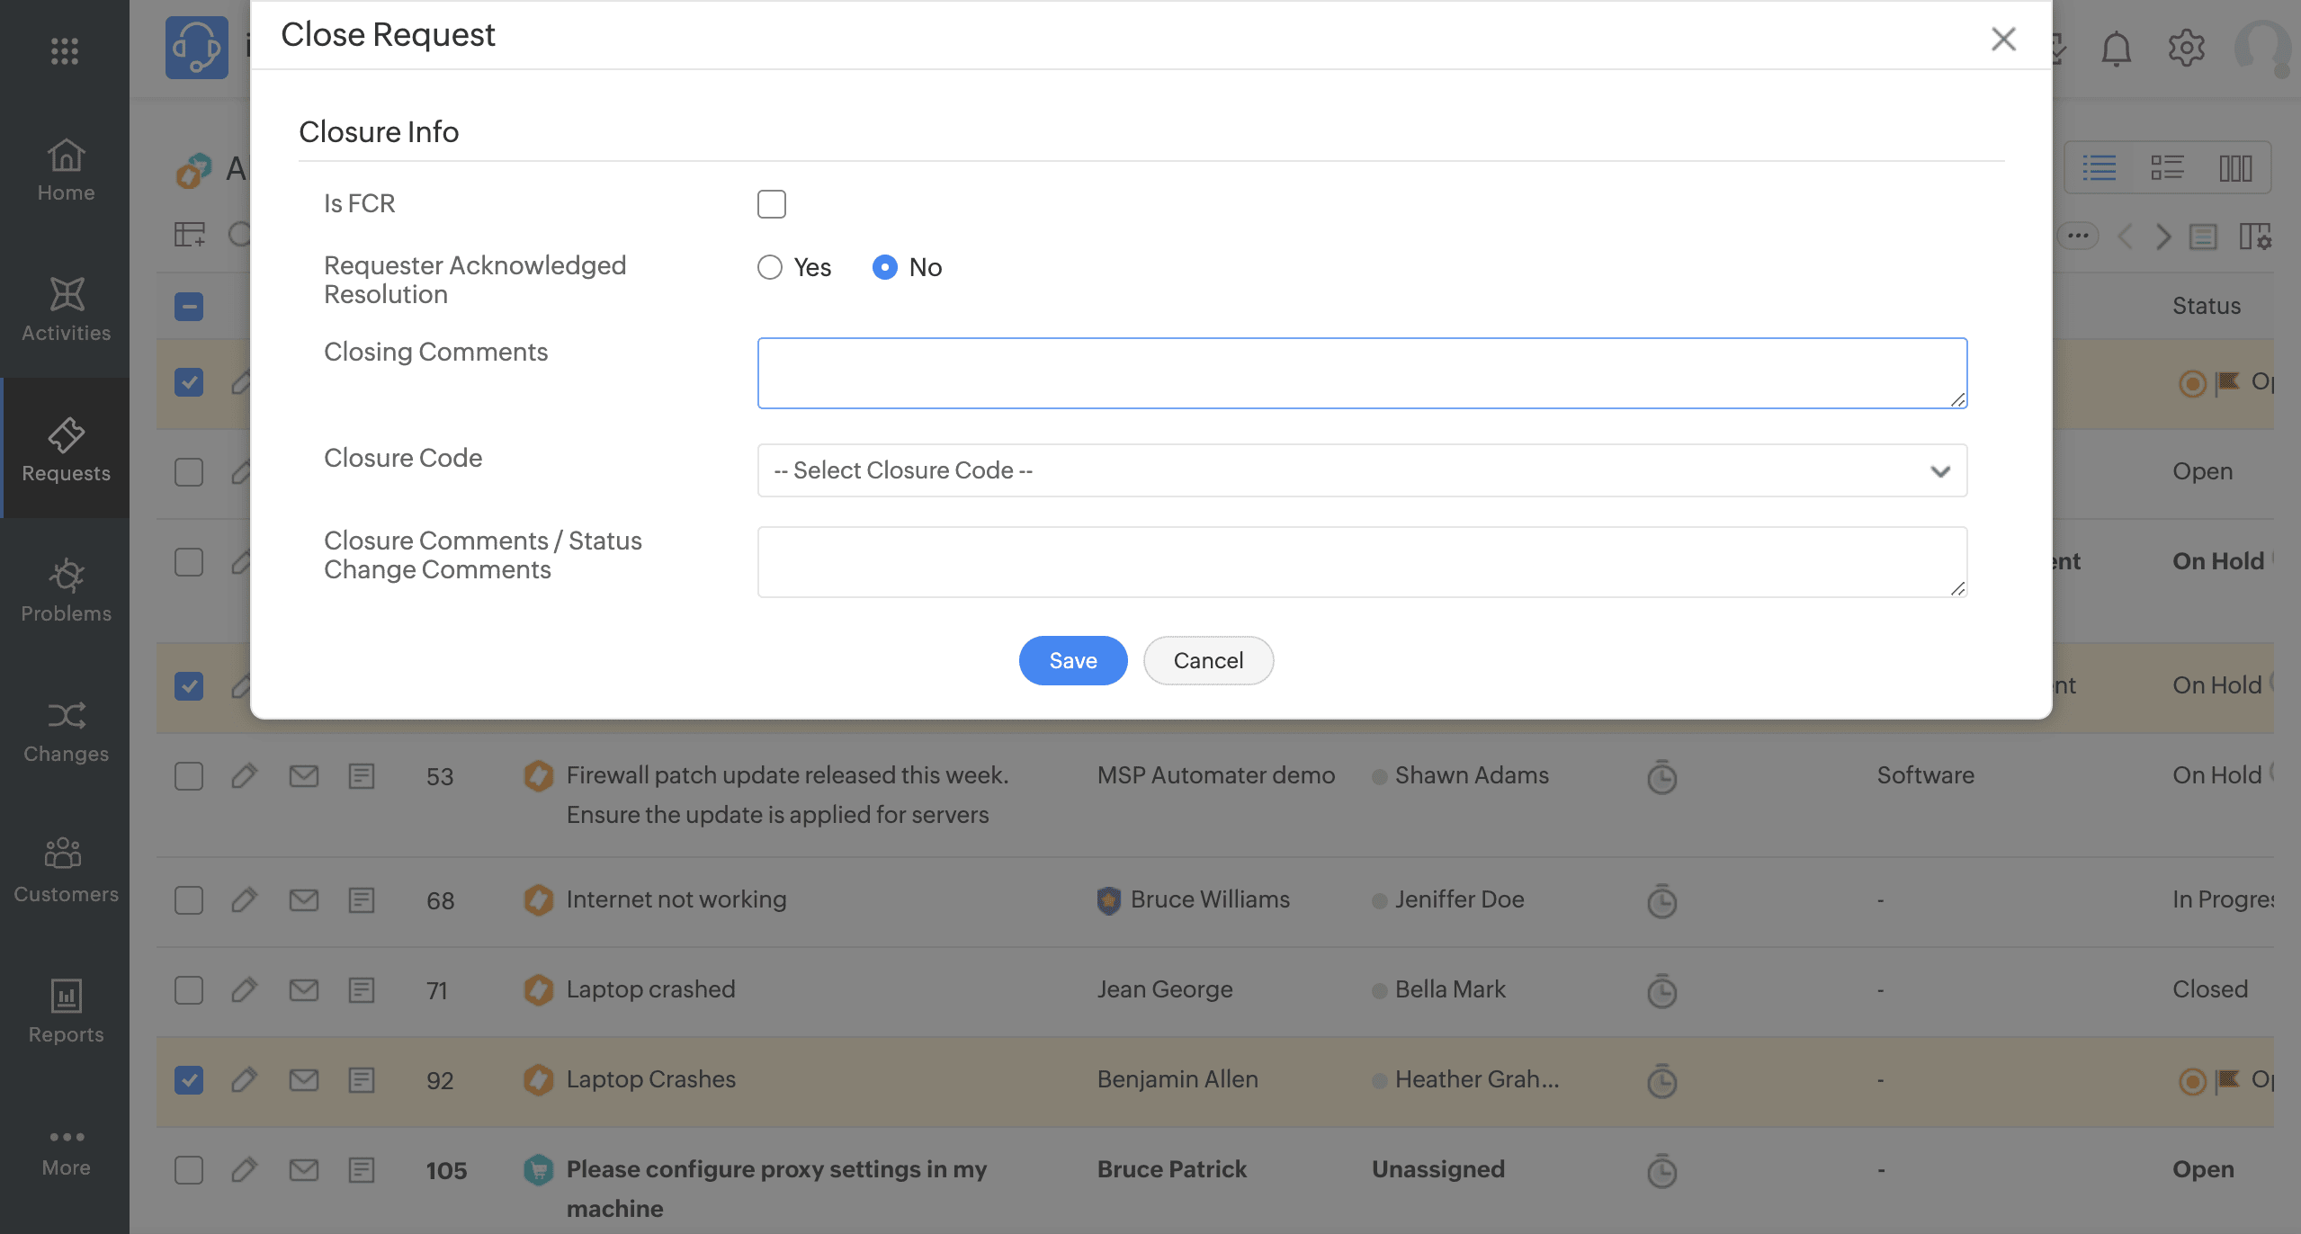Click the mail icon for request 53
Viewport: 2301px width, 1234px height.
[304, 775]
